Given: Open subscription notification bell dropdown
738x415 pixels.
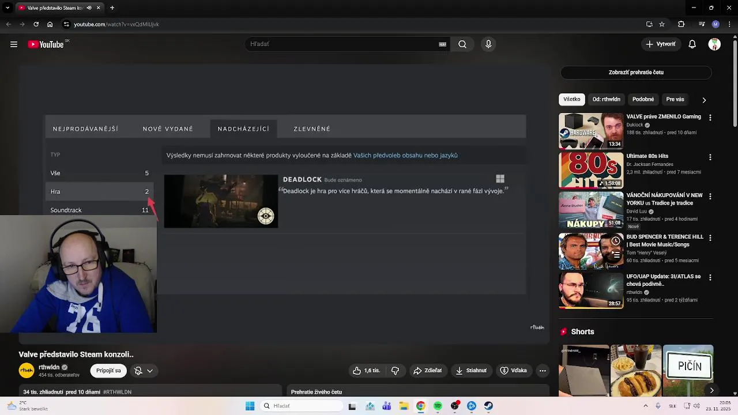Looking at the screenshot, I should (143, 371).
